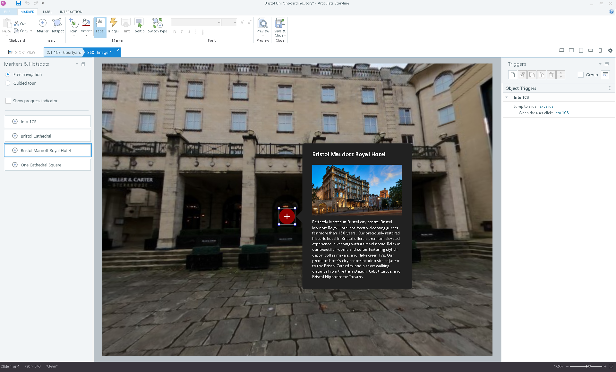The width and height of the screenshot is (616, 372).
Task: Click the Tooltip ribbon icon
Action: 139,25
